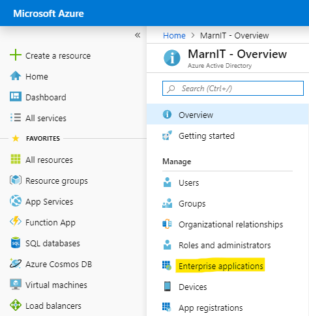Click the Virtual machines monitor icon
This screenshot has width=309, height=316.
[x=16, y=284]
